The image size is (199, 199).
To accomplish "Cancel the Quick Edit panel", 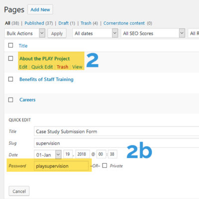I will click(19, 191).
